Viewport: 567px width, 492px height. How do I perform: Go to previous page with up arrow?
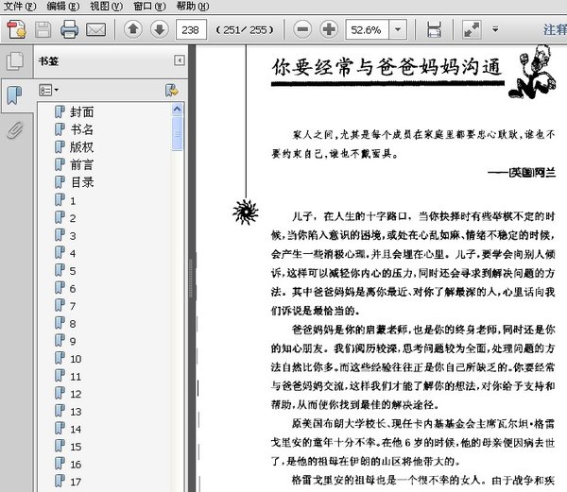133,29
